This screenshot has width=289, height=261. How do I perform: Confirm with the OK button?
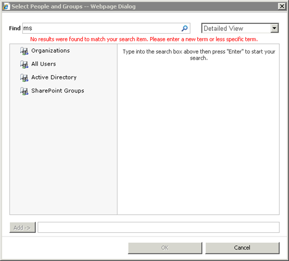165,248
